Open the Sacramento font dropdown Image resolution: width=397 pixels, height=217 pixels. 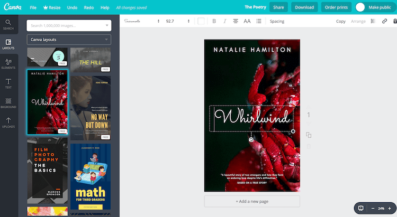[x=142, y=21]
